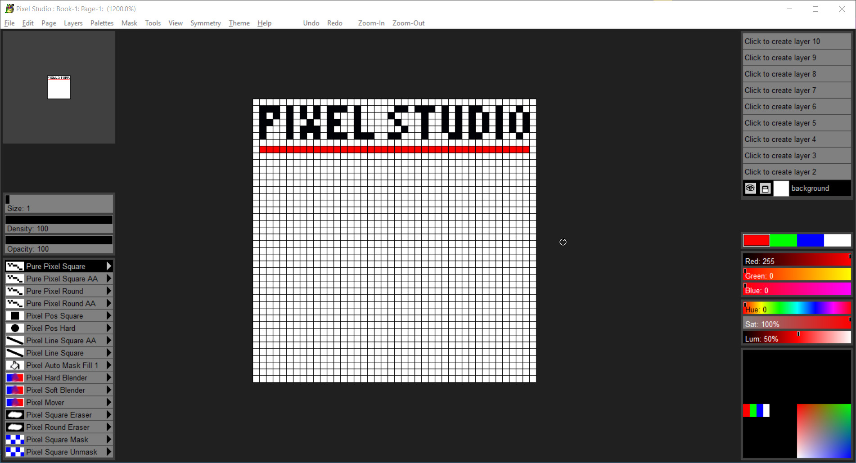This screenshot has height=463, width=856.
Task: Click Zoom-Out in the menu bar
Action: (409, 23)
